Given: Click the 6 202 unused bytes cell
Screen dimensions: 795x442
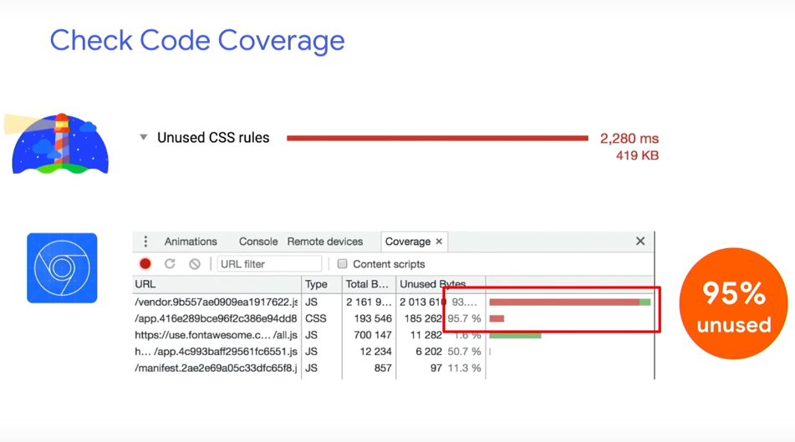Looking at the screenshot, I should pyautogui.click(x=429, y=351).
